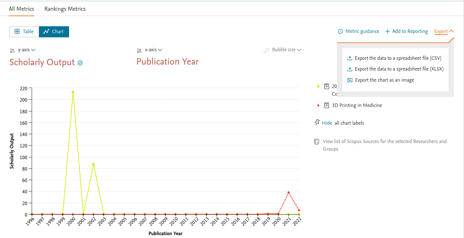
Task: Switch to Chart view
Action: point(54,32)
